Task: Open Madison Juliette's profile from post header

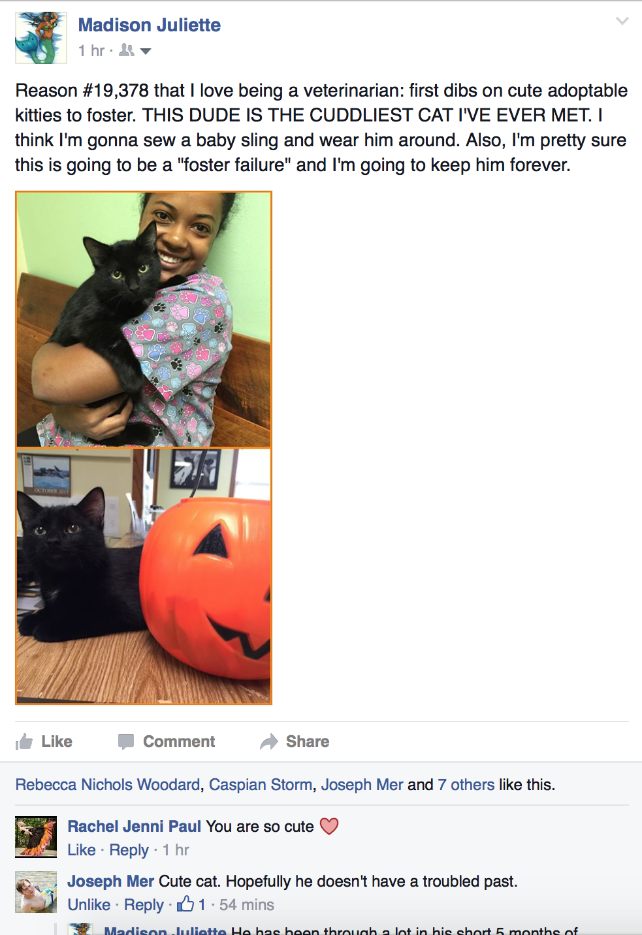Action: click(x=150, y=25)
